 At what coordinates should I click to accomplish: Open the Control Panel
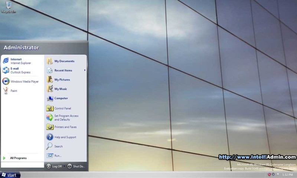click(66, 108)
